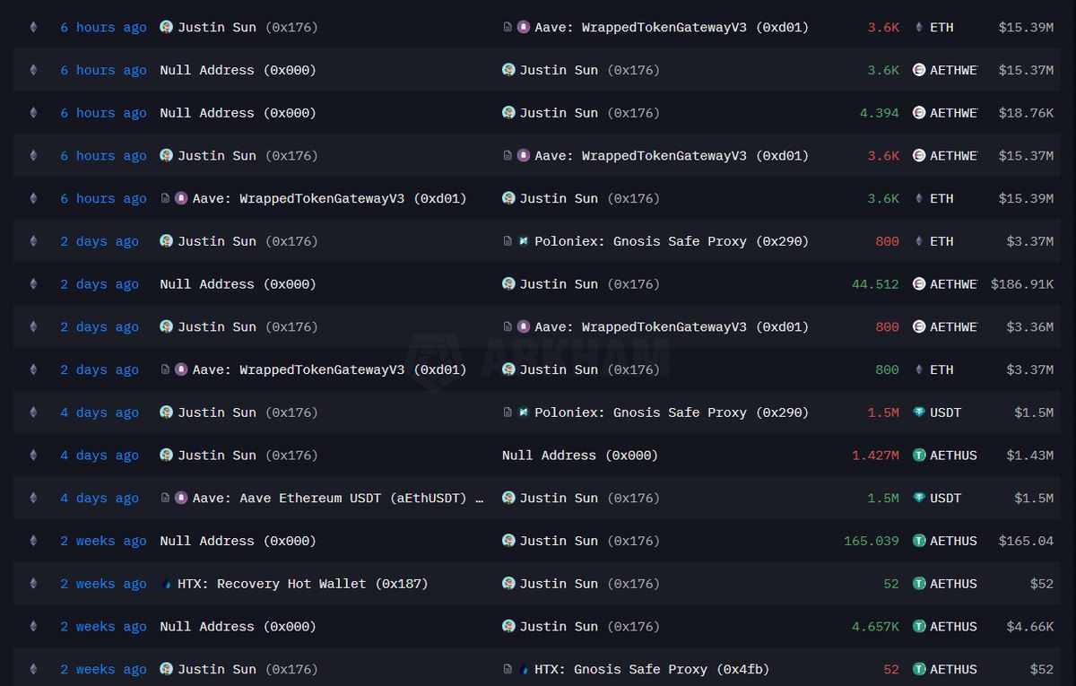This screenshot has width=1076, height=686.
Task: Click the Ethereum chain icon in the 1.427M row
Action: (33, 456)
